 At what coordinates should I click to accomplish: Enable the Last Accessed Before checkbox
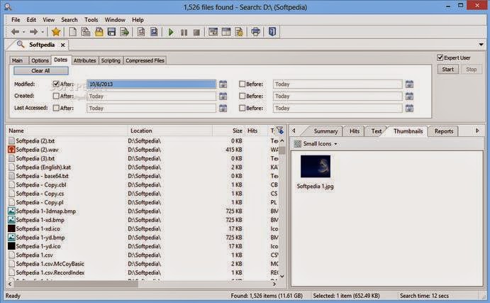tap(242, 108)
